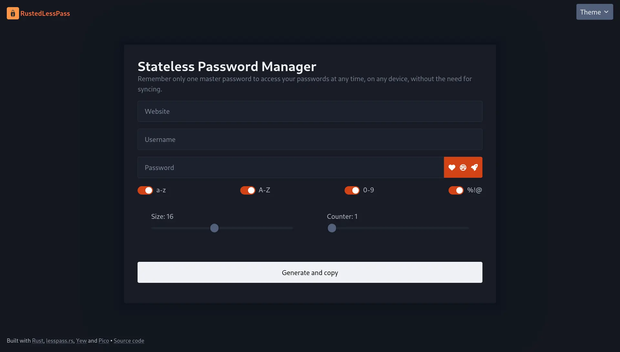Click the Size slider handle
Screen dimensions: 620x352
214,228
